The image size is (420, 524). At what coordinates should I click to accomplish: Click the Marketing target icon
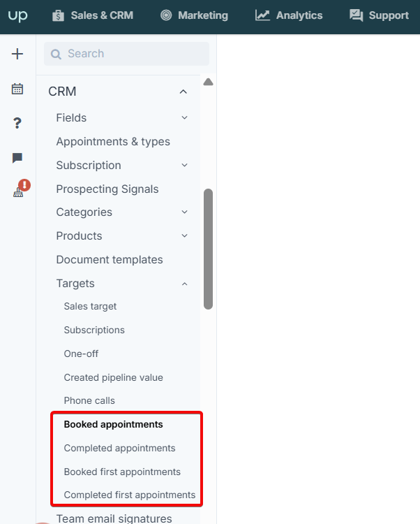point(166,15)
